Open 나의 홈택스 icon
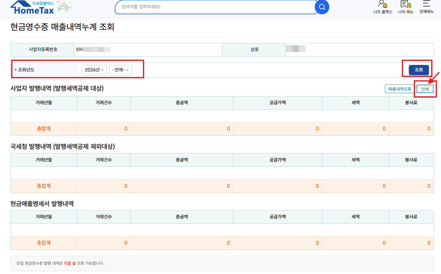 (383, 7)
